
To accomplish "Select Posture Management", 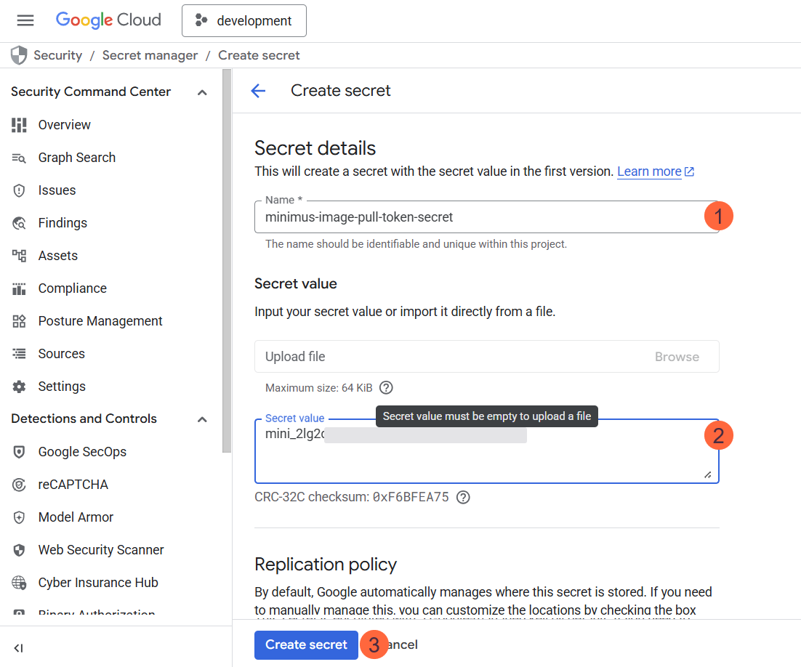I will pos(100,320).
